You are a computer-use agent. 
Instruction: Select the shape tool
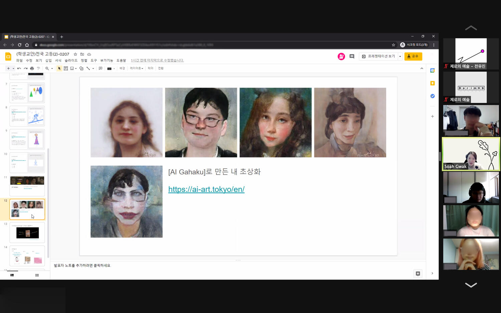coord(81,68)
